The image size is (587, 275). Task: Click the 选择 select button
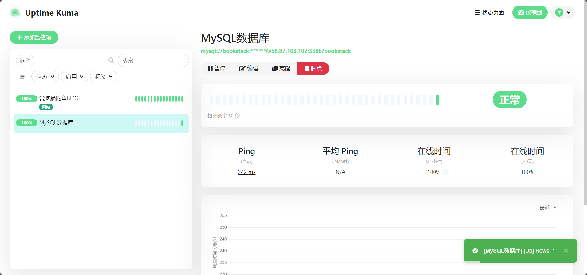click(x=25, y=61)
